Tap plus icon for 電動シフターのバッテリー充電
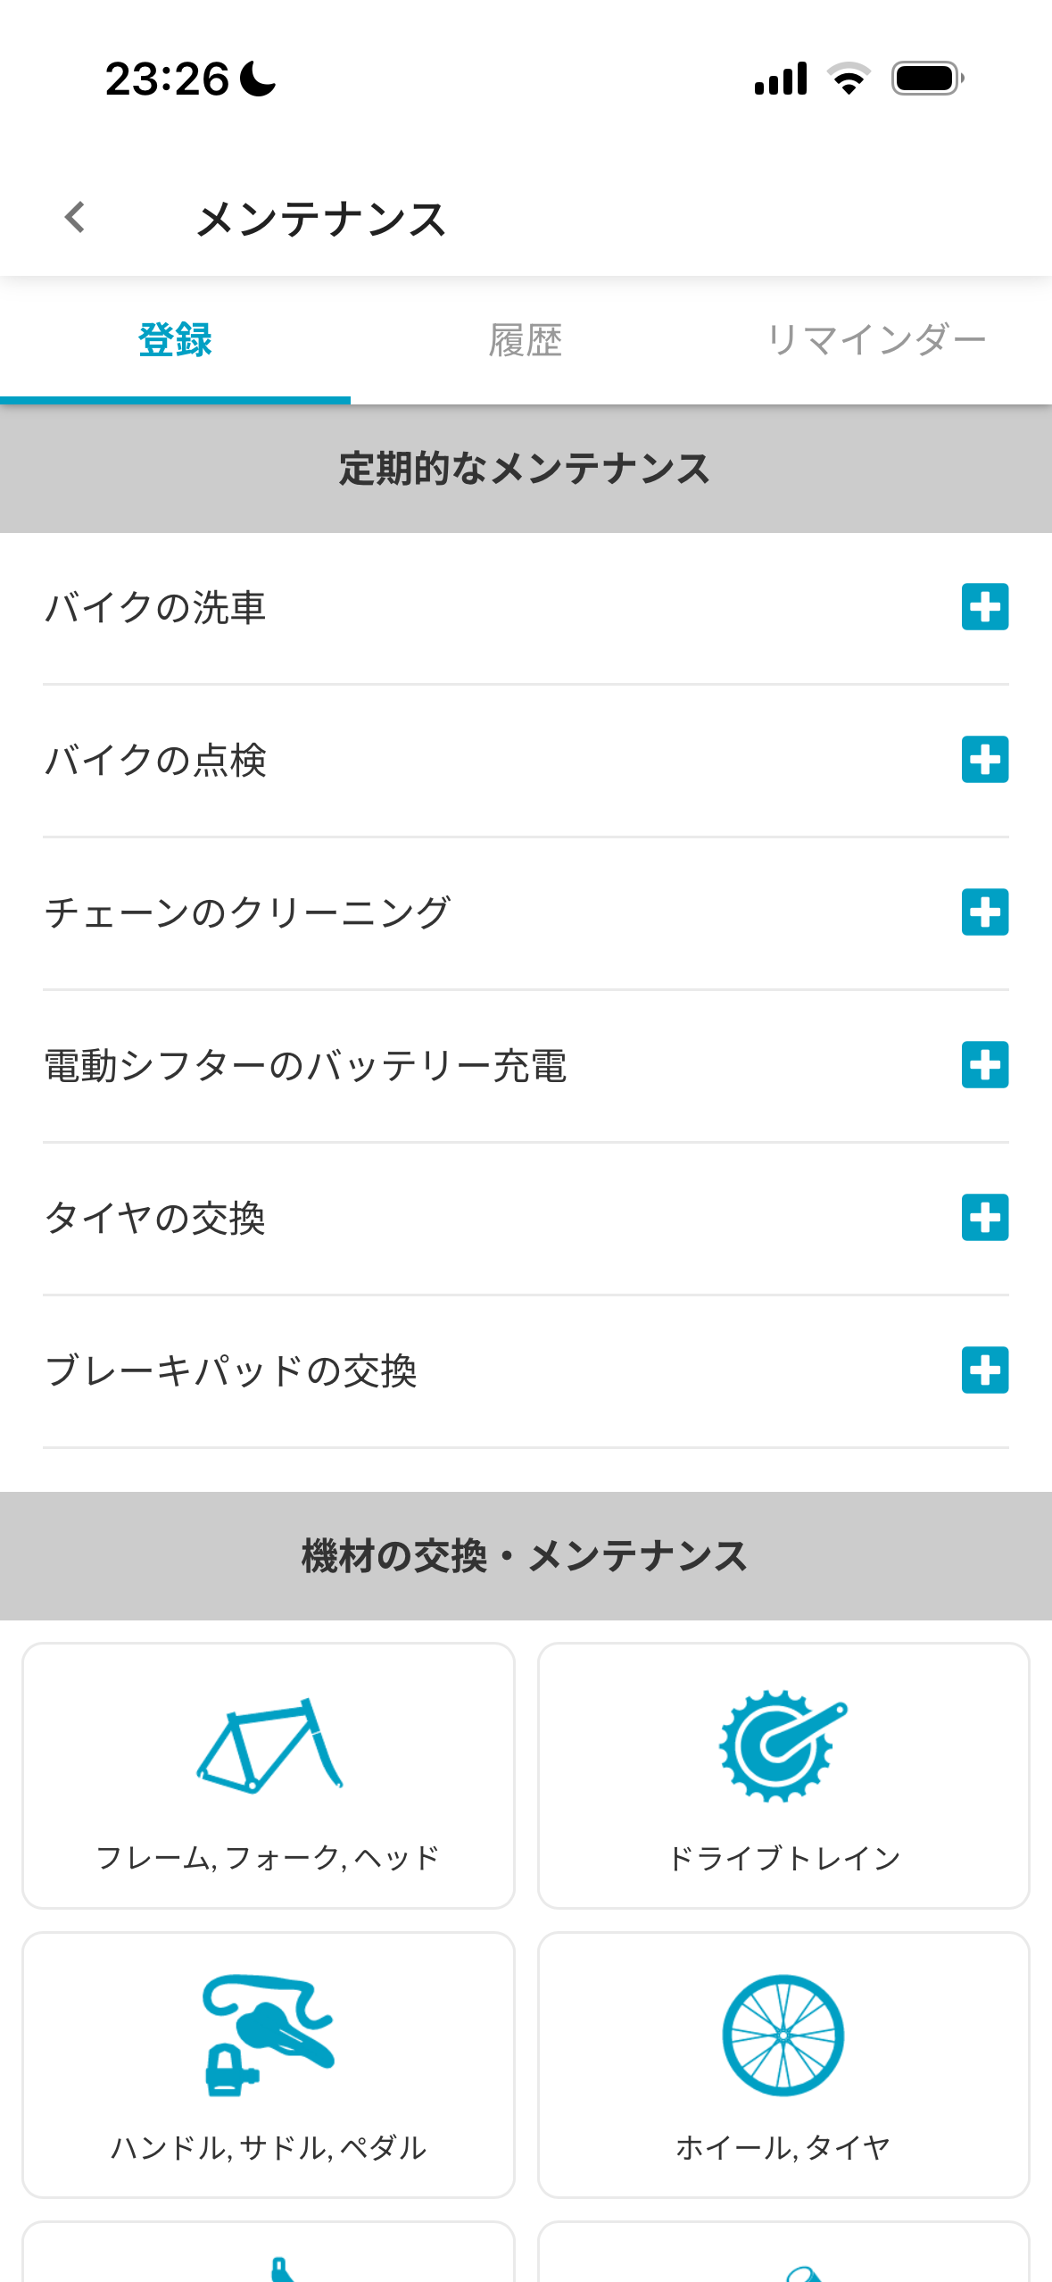Image resolution: width=1052 pixels, height=2282 pixels. [x=984, y=1065]
